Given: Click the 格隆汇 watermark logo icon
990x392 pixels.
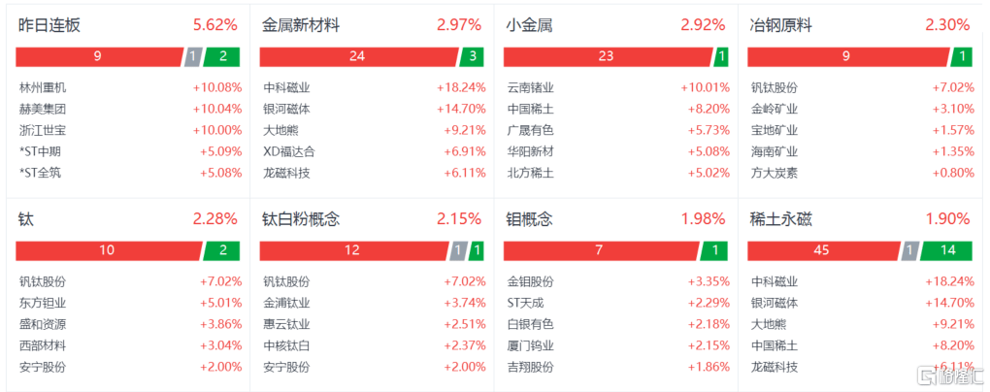Looking at the screenshot, I should 928,376.
